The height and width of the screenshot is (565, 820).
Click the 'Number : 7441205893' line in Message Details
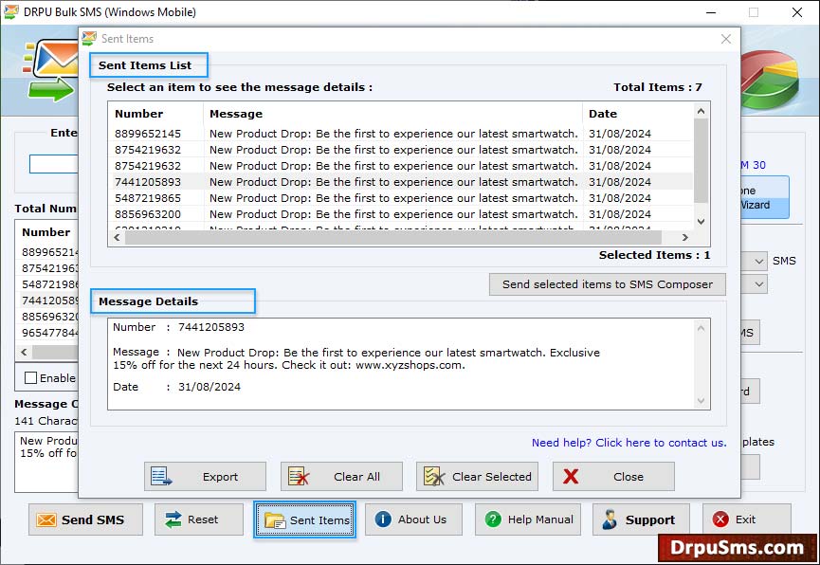(179, 327)
